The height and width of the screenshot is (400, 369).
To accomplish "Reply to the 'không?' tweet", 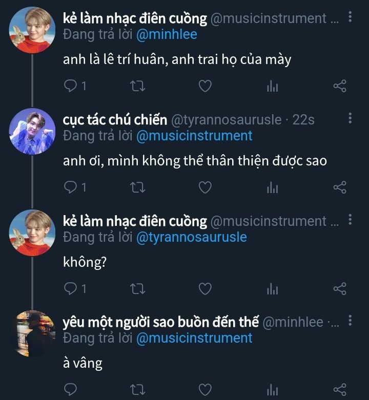I will [70, 289].
